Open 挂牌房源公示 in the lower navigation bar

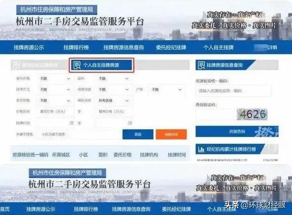click(x=40, y=209)
